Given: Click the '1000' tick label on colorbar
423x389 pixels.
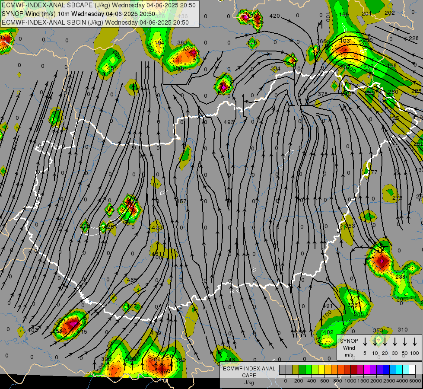Looking at the screenshot, I should [x=350, y=381].
